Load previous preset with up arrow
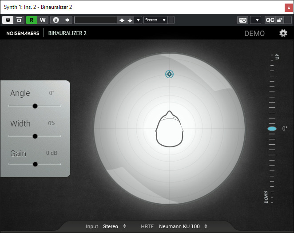The image size is (294, 233). pos(122,20)
